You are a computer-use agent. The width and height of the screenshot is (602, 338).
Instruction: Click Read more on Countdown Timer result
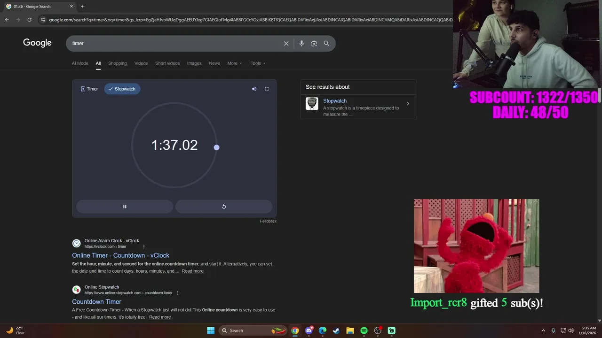pos(160,317)
